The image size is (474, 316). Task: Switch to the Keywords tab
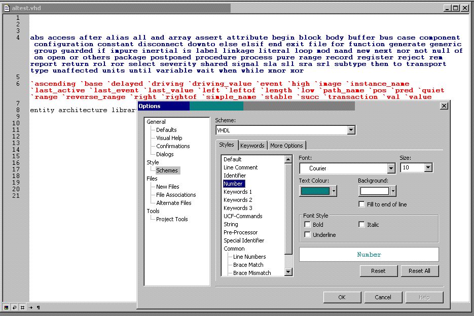(x=252, y=146)
